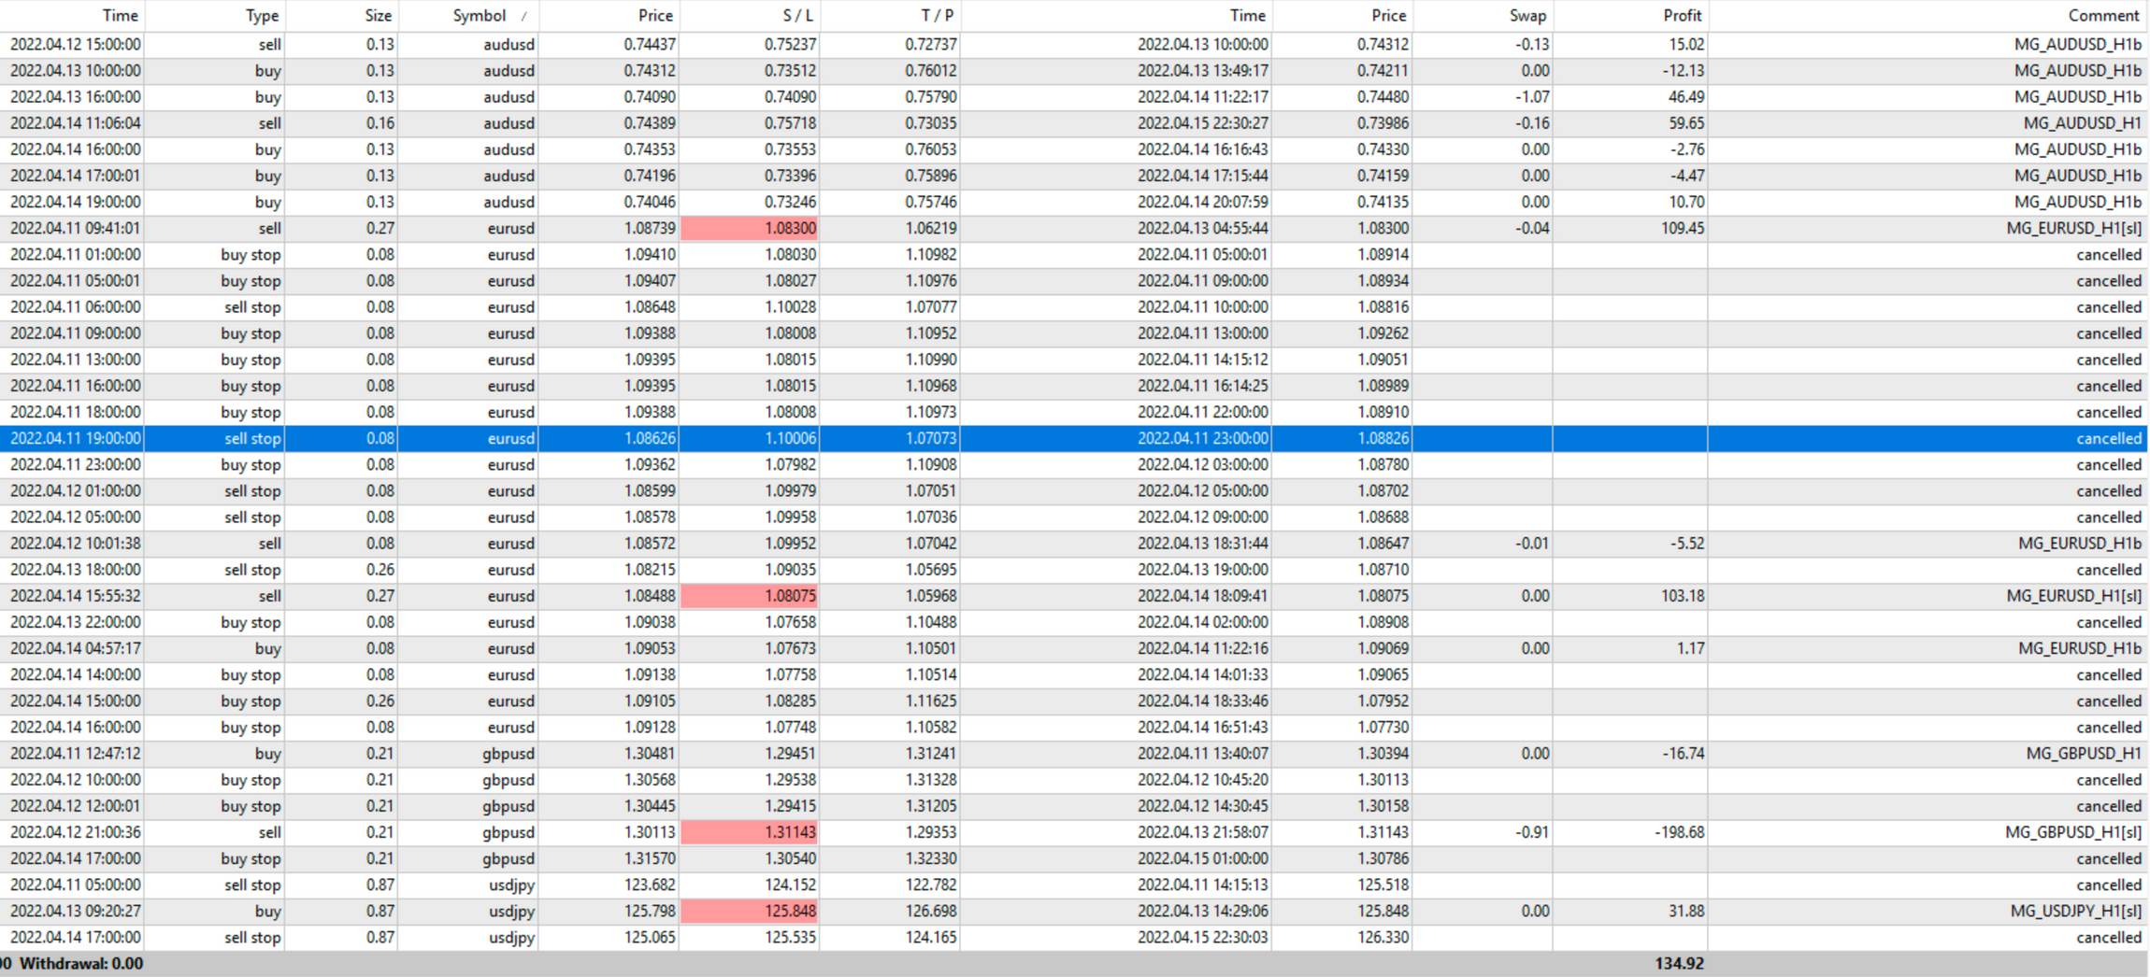This screenshot has height=977, width=2150.
Task: Click the close time 2022.04.15 22:30:27
Action: pos(1203,123)
